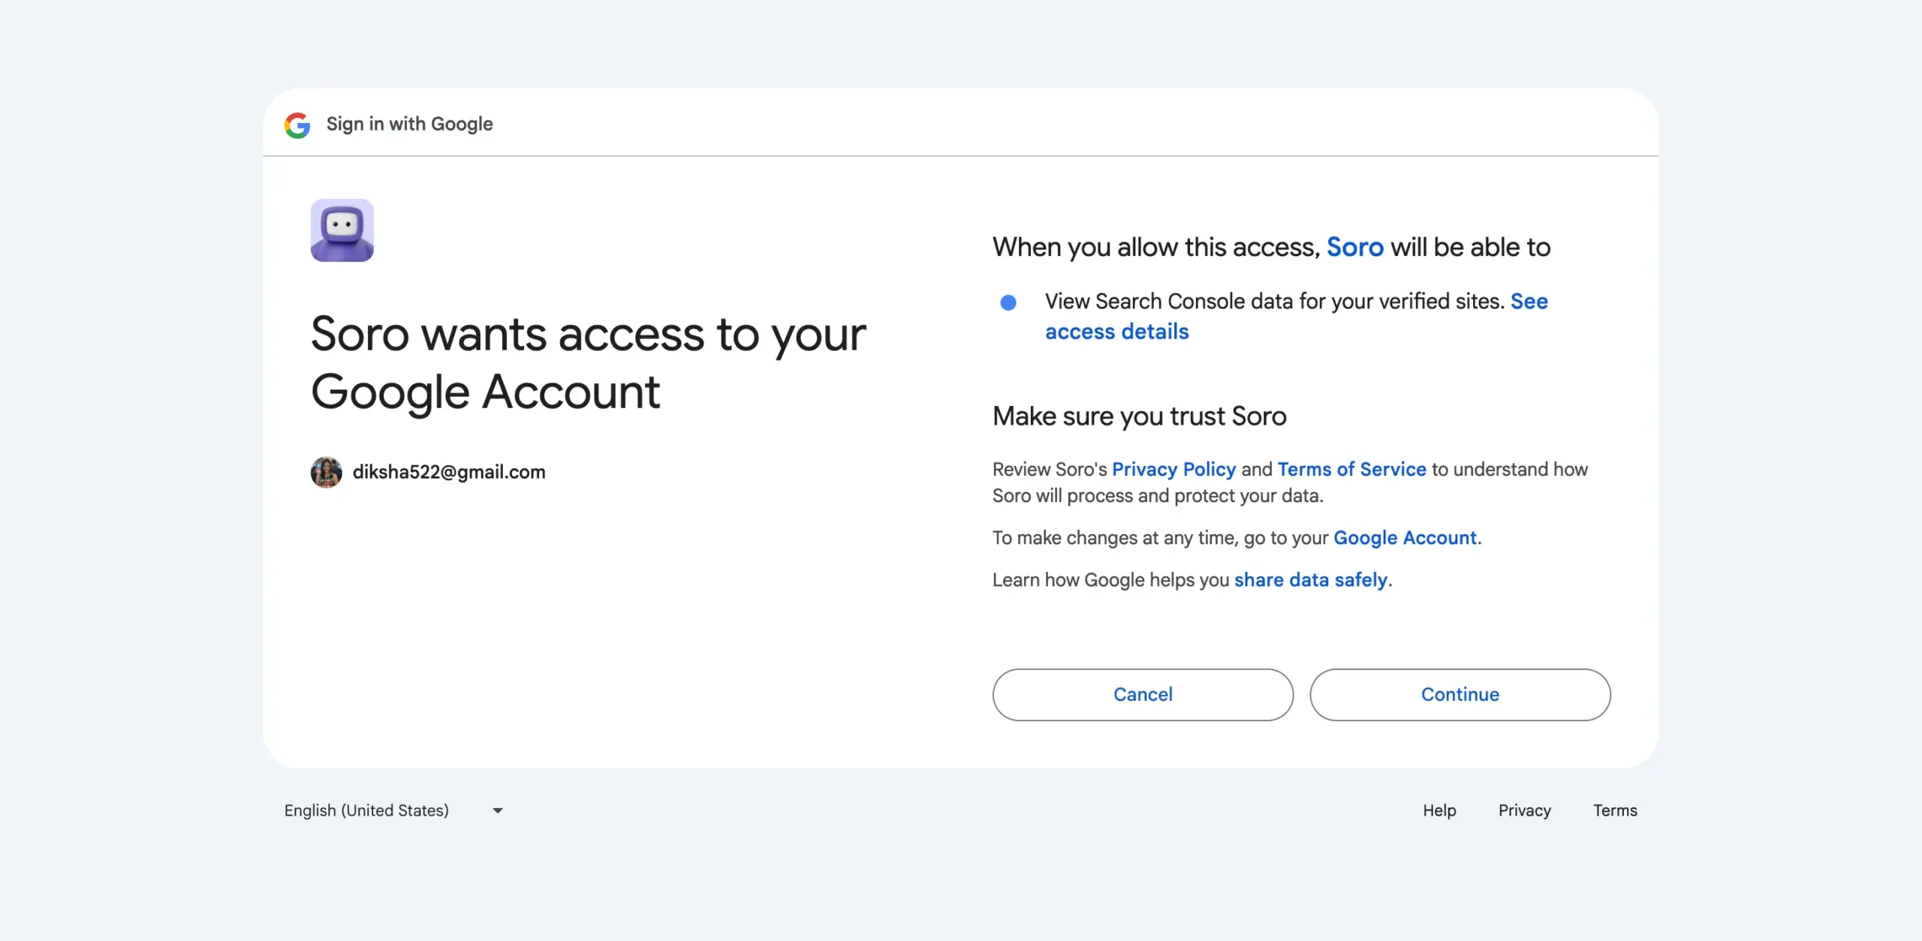Open Privacy in the footer

pos(1525,810)
